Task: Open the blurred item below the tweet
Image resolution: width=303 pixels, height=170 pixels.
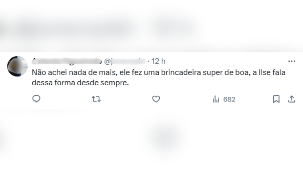Action: pos(162,137)
